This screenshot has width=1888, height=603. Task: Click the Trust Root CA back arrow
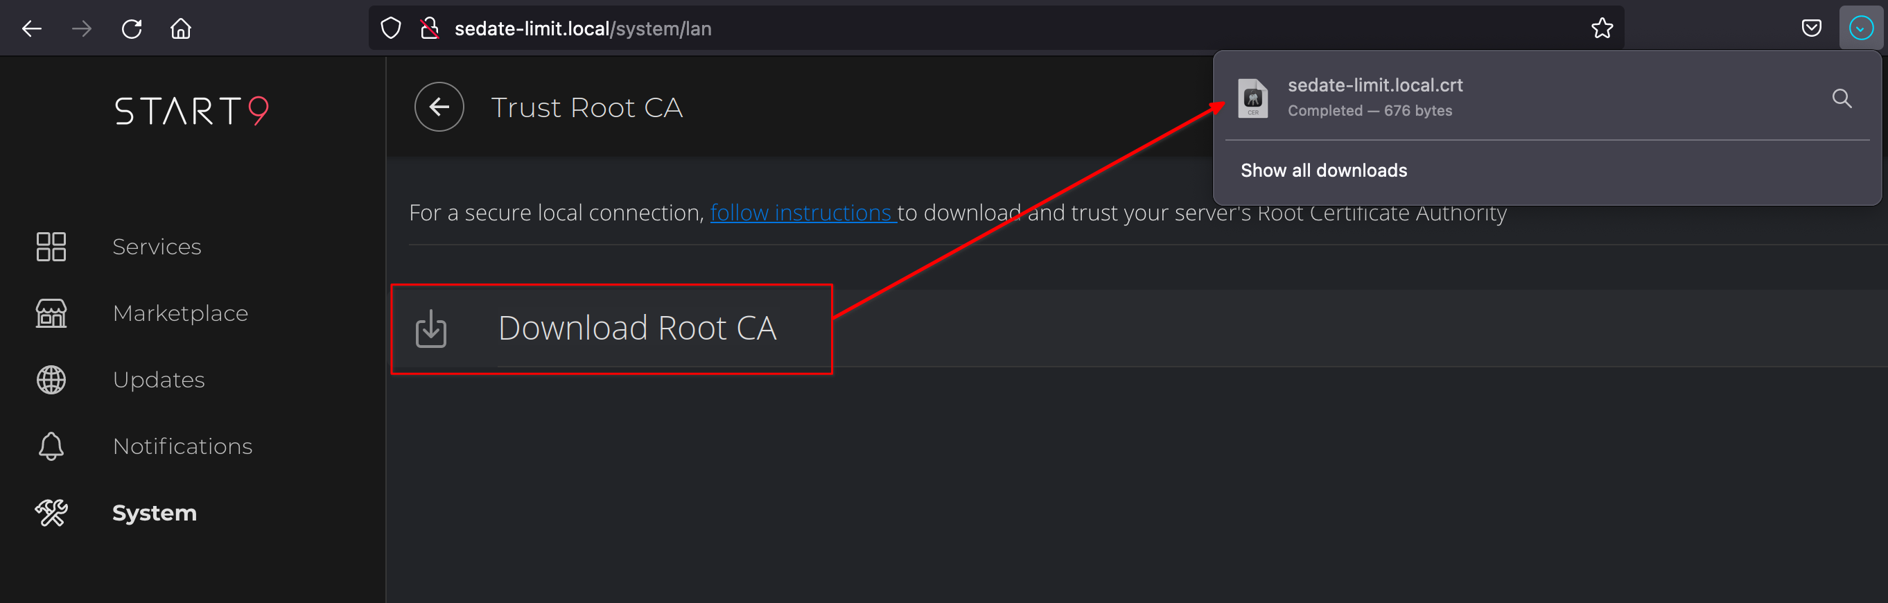click(x=439, y=107)
